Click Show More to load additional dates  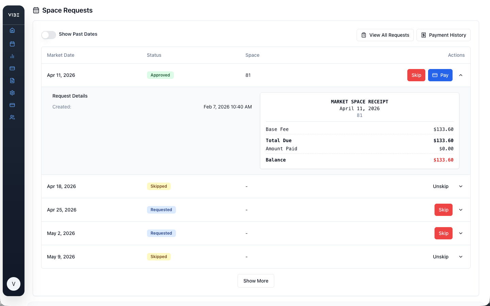coord(256,281)
